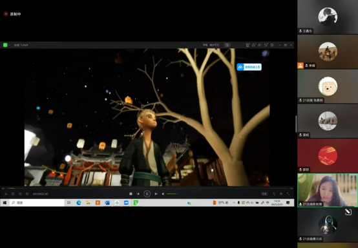Click the video progress bar
This screenshot has height=248, width=358.
[x=147, y=188]
